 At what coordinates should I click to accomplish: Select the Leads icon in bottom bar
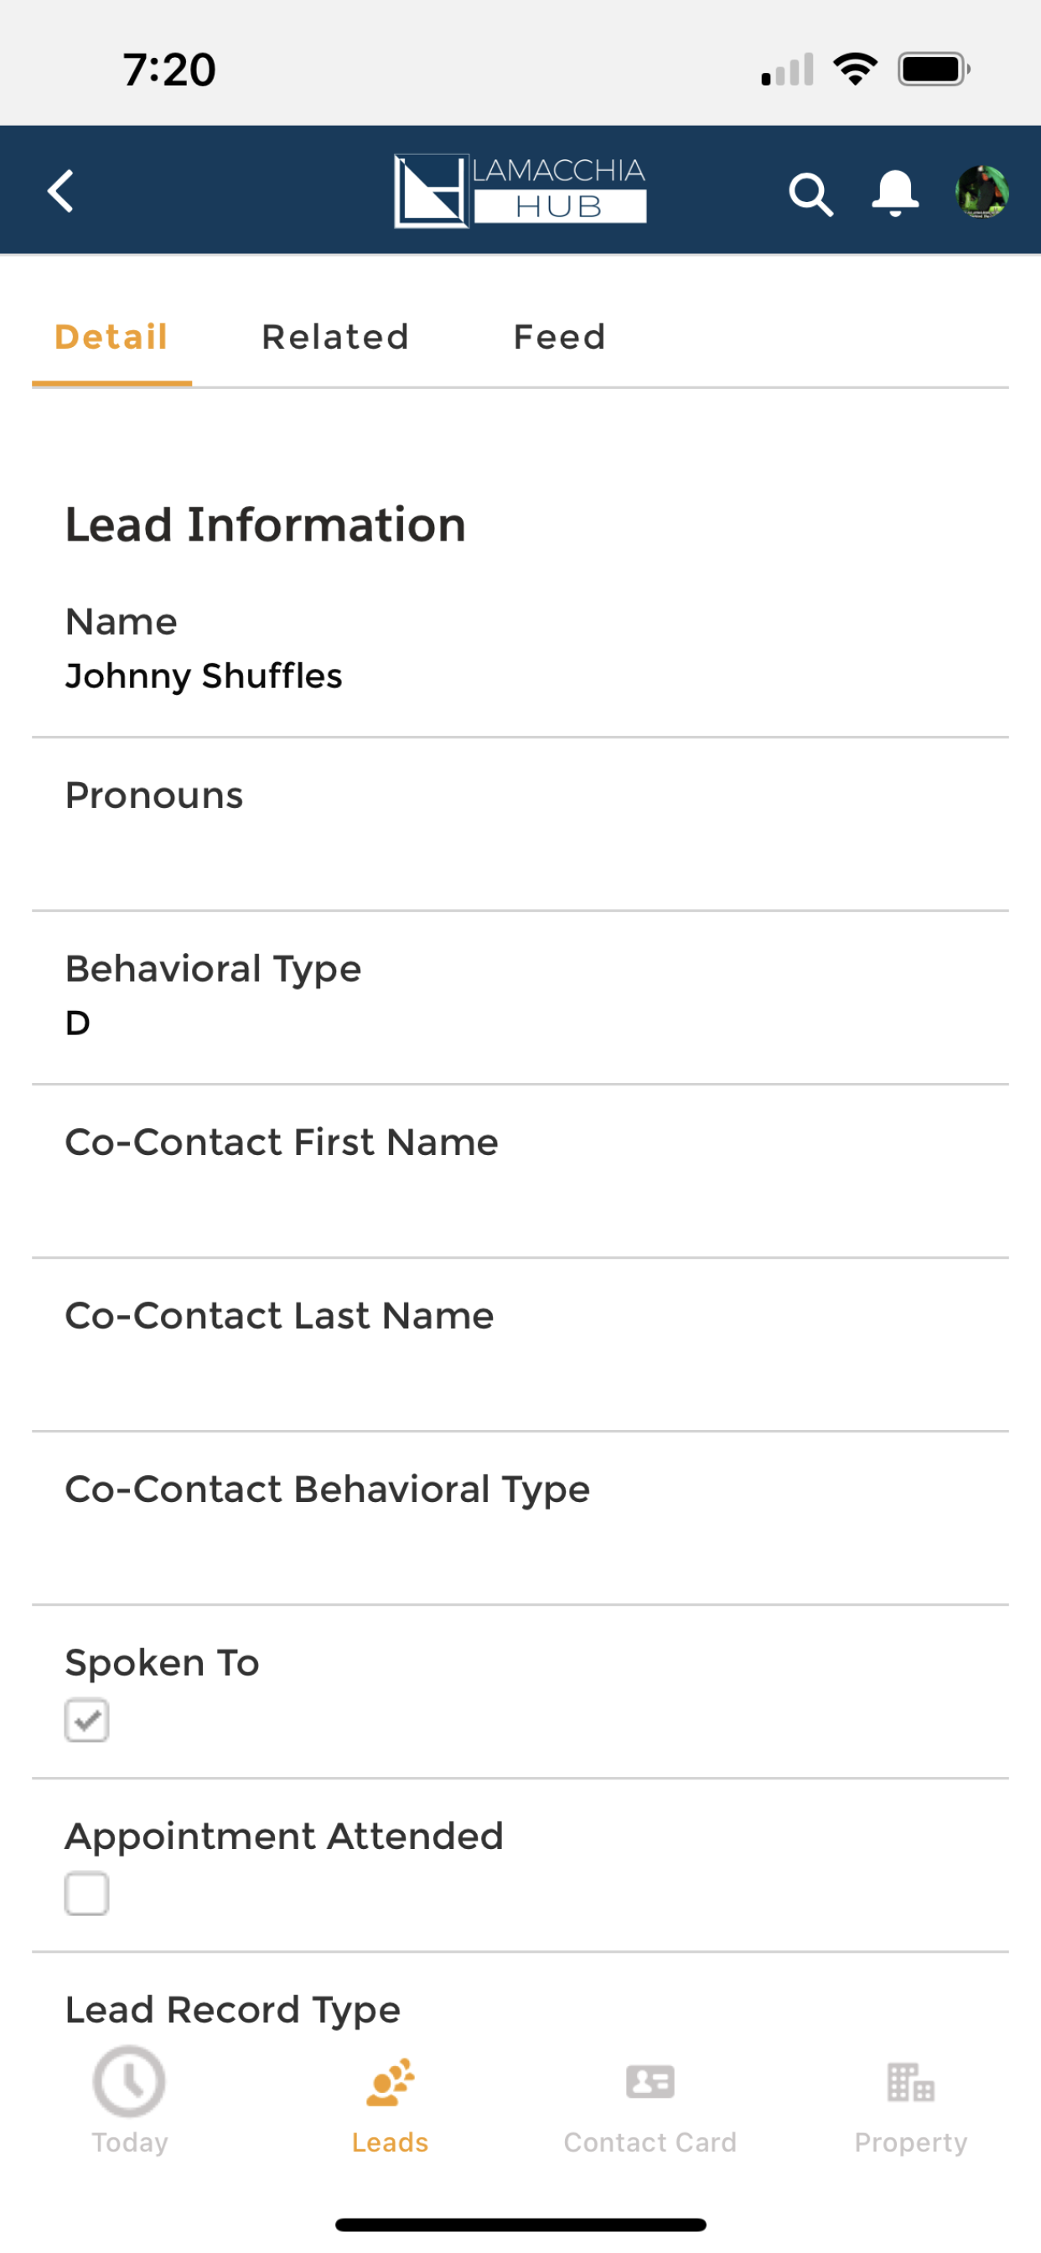tap(390, 2083)
